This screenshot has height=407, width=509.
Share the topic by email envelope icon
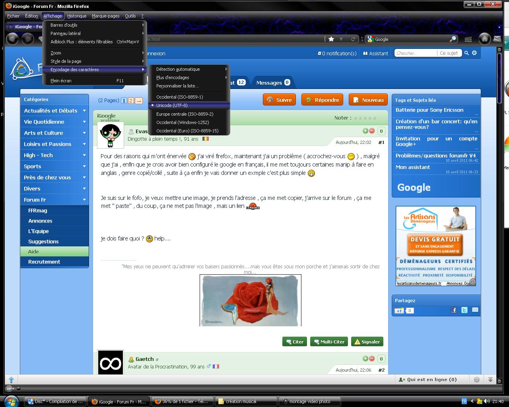point(475,310)
